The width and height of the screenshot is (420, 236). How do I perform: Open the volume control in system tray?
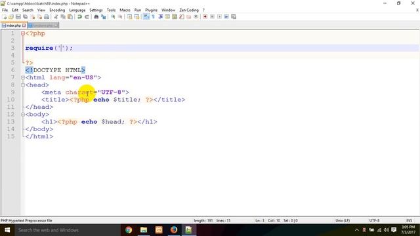pyautogui.click(x=387, y=230)
